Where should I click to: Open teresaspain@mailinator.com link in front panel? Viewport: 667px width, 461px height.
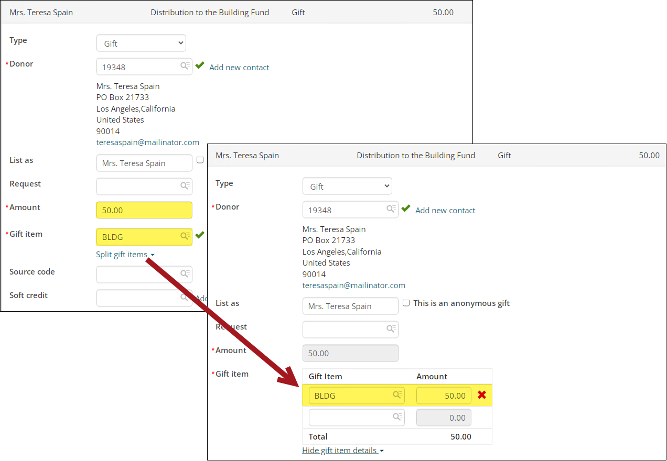[354, 285]
